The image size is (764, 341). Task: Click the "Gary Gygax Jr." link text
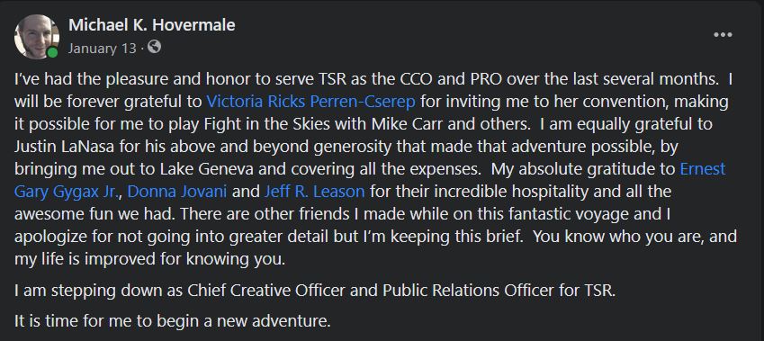coord(67,192)
